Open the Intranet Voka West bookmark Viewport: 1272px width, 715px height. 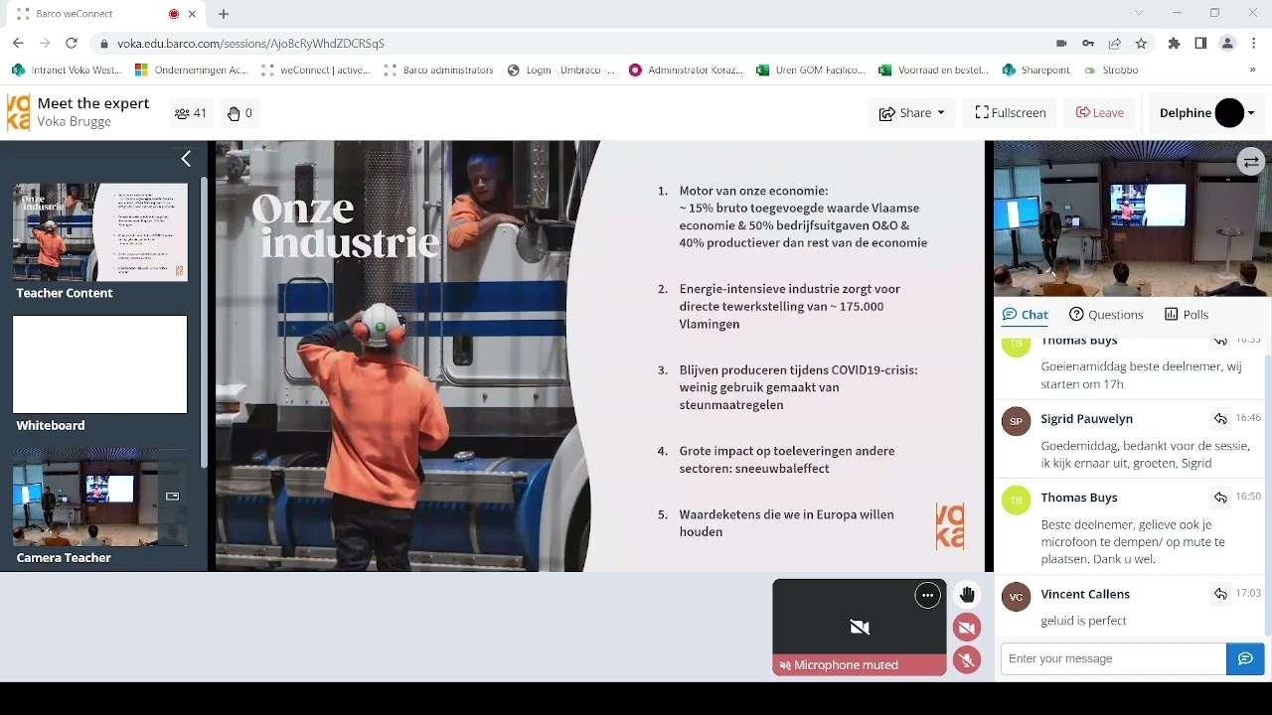tap(67, 71)
